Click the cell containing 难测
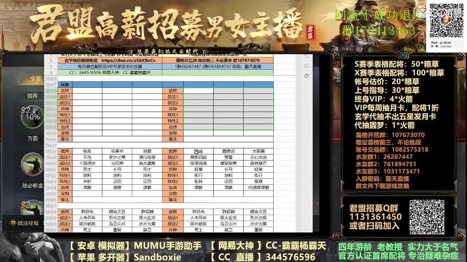This screenshot has height=262, width=467. pos(258,181)
